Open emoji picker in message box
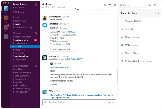The height and width of the screenshot is (109, 163). [113, 102]
